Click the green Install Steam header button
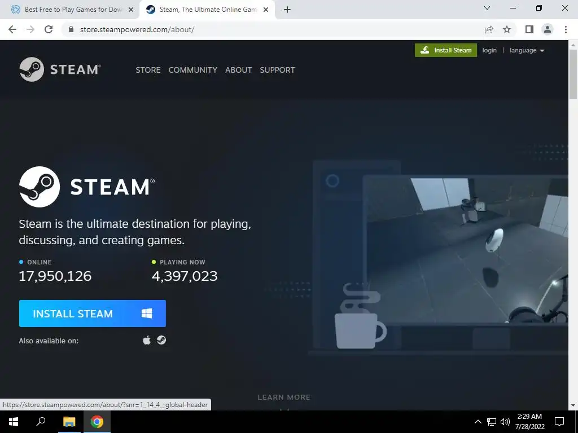 tap(446, 50)
